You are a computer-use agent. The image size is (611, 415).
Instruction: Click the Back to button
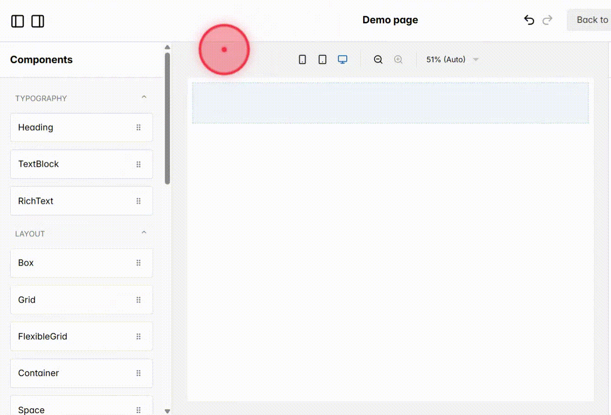(592, 20)
